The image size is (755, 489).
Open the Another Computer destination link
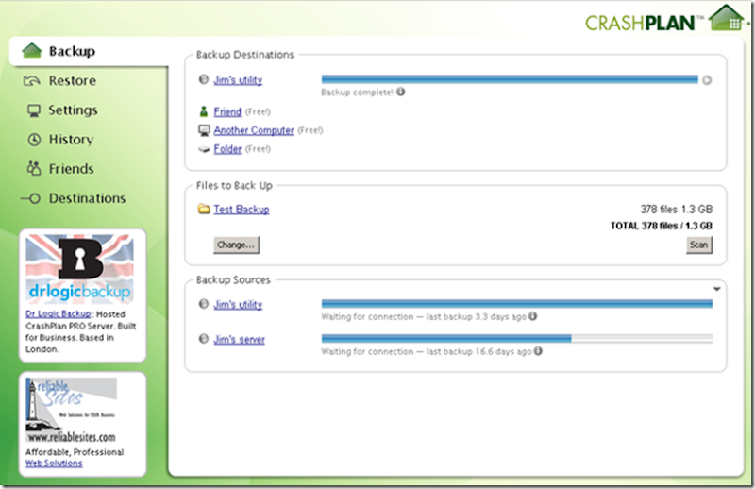[254, 130]
